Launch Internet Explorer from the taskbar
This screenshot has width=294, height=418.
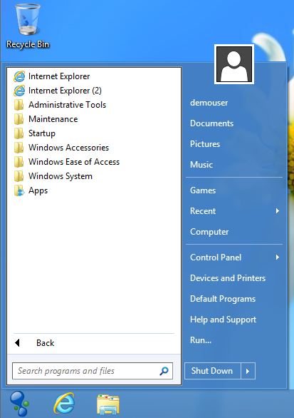pyautogui.click(x=64, y=403)
